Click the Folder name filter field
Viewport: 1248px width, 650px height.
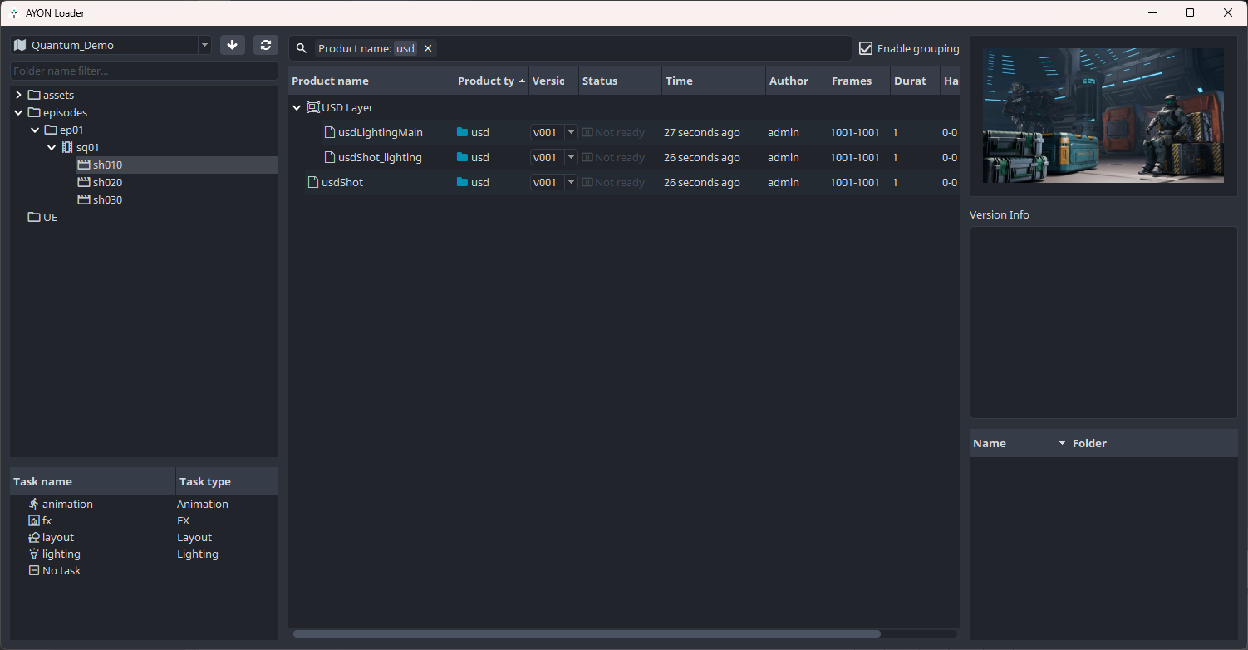coord(144,71)
